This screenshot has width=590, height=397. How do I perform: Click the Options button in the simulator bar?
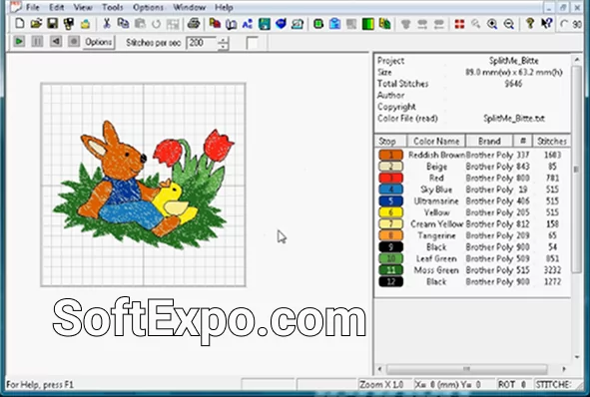tap(99, 42)
